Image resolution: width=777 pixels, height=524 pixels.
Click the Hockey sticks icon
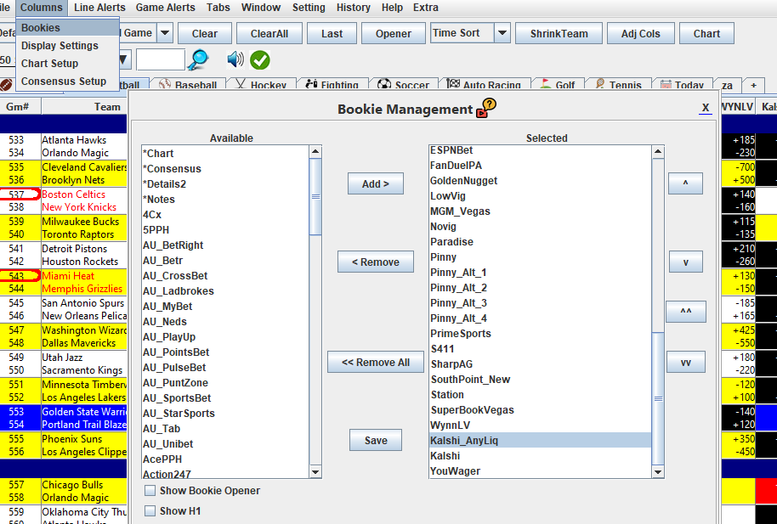[x=241, y=85]
